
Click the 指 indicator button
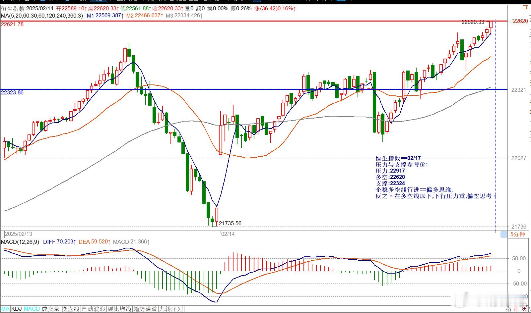509,309
